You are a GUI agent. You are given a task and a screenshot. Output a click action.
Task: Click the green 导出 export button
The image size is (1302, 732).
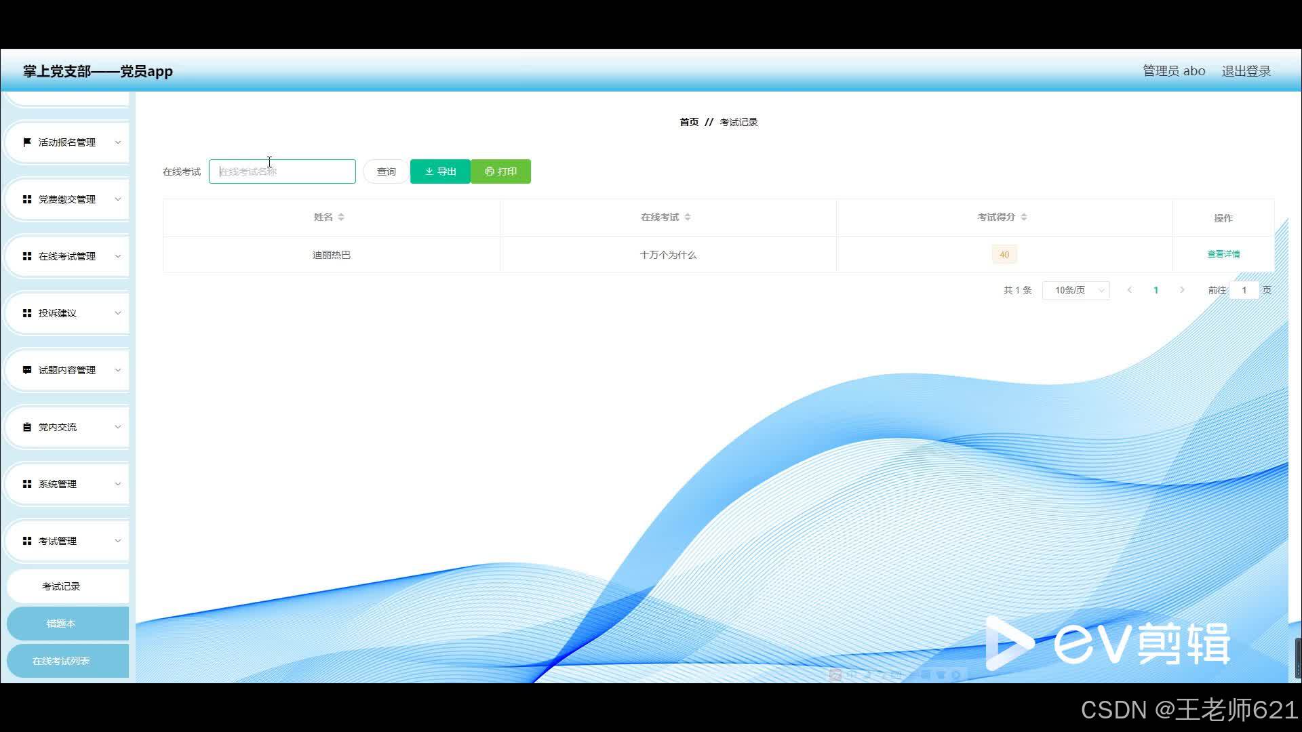440,171
